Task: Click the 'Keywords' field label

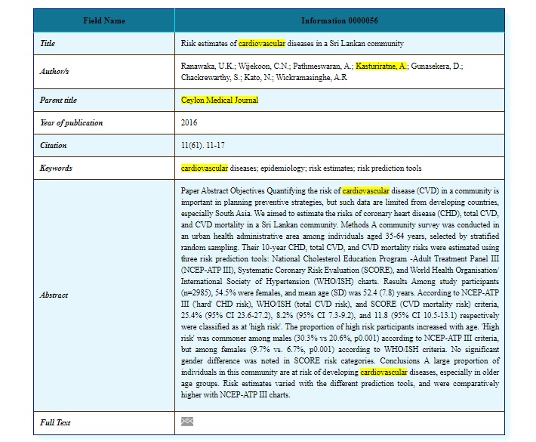Action: pos(56,168)
